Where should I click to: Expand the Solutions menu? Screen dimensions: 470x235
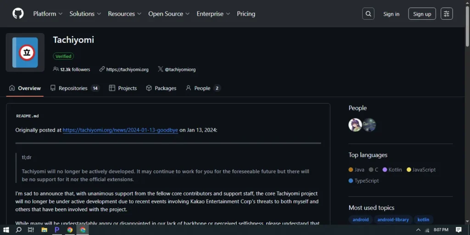click(85, 14)
